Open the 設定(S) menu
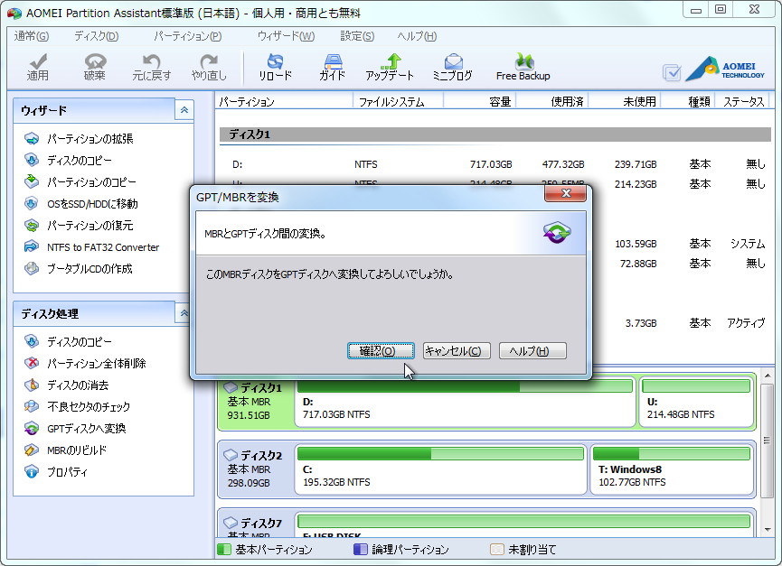782x566 pixels. [356, 36]
